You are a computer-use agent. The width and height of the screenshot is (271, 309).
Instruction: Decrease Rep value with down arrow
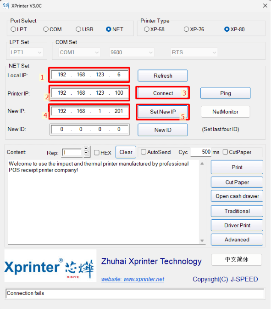coord(86,154)
